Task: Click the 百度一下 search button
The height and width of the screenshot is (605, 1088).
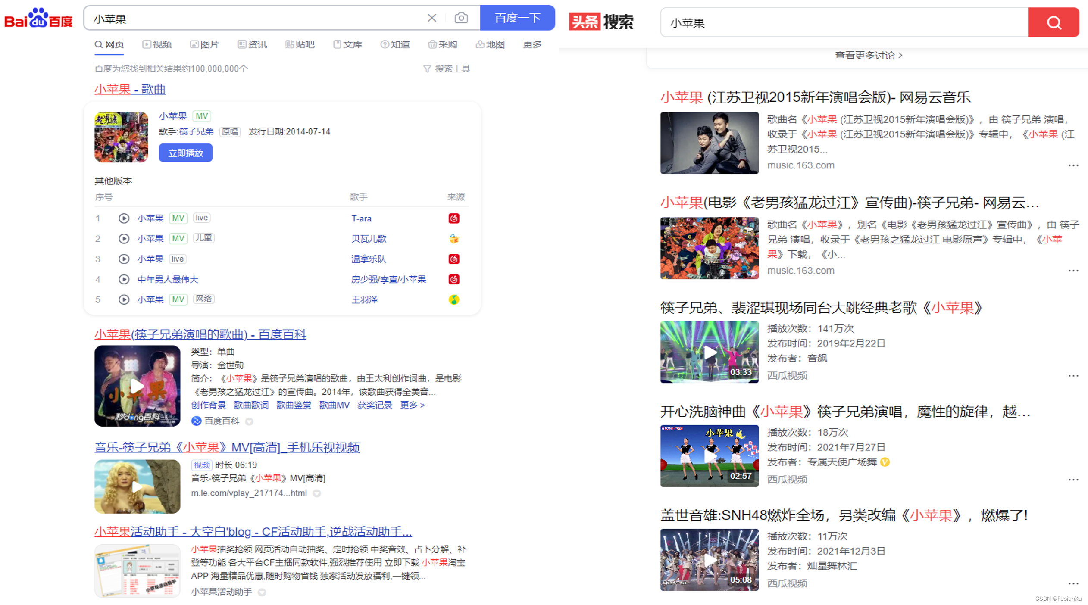Action: click(517, 18)
